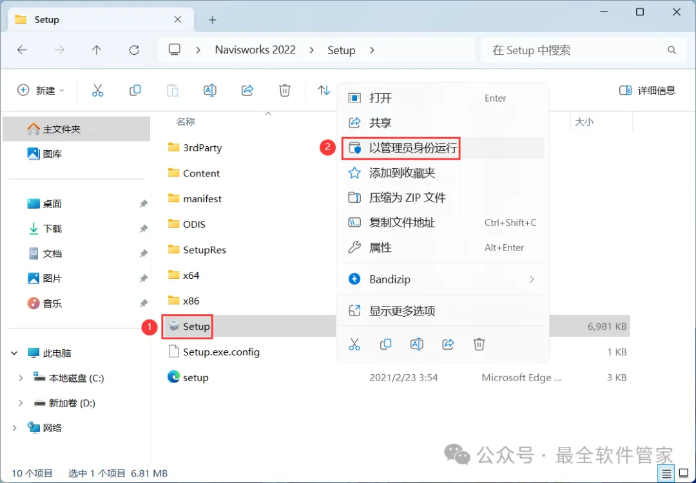This screenshot has height=483, width=696.
Task: Choose 添加到收藏夹 in the context menu
Action: (443, 173)
